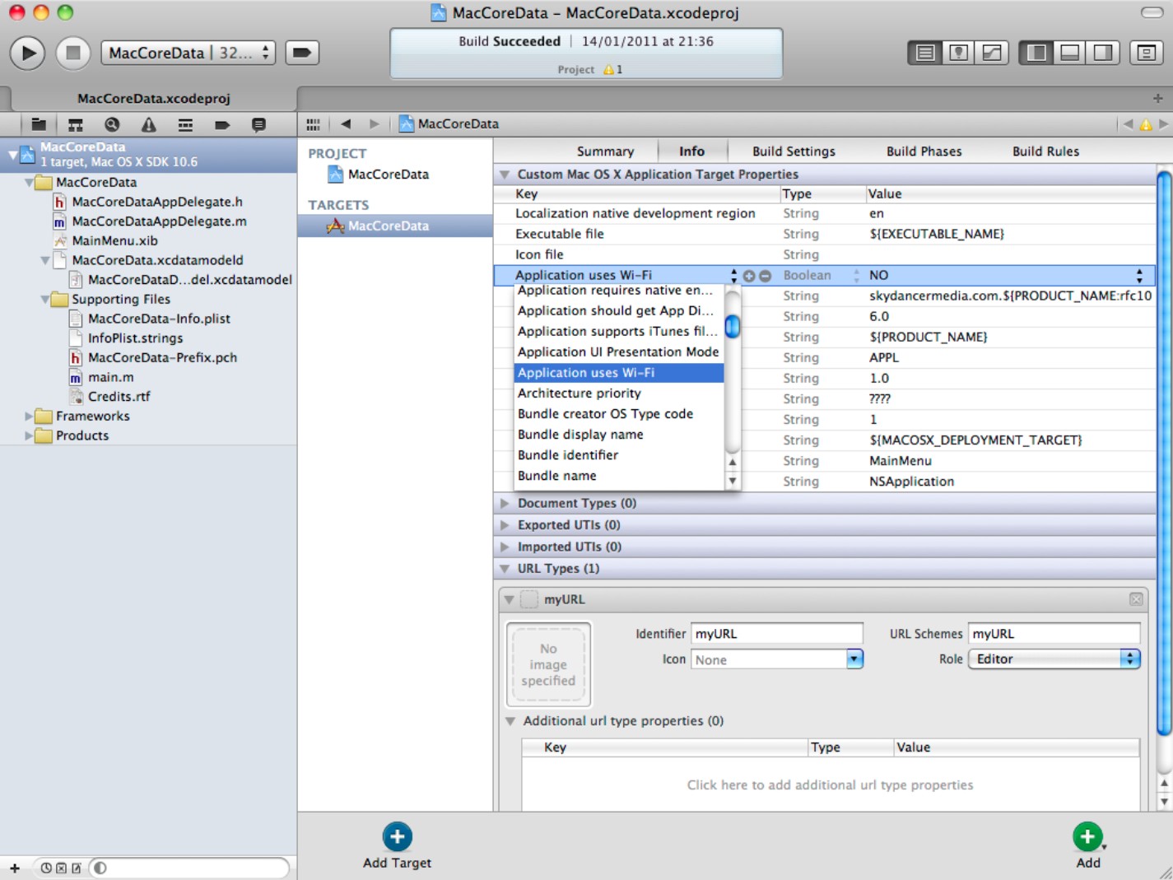Open the Icon combo box dropdown
1173x880 pixels.
pyautogui.click(x=854, y=659)
